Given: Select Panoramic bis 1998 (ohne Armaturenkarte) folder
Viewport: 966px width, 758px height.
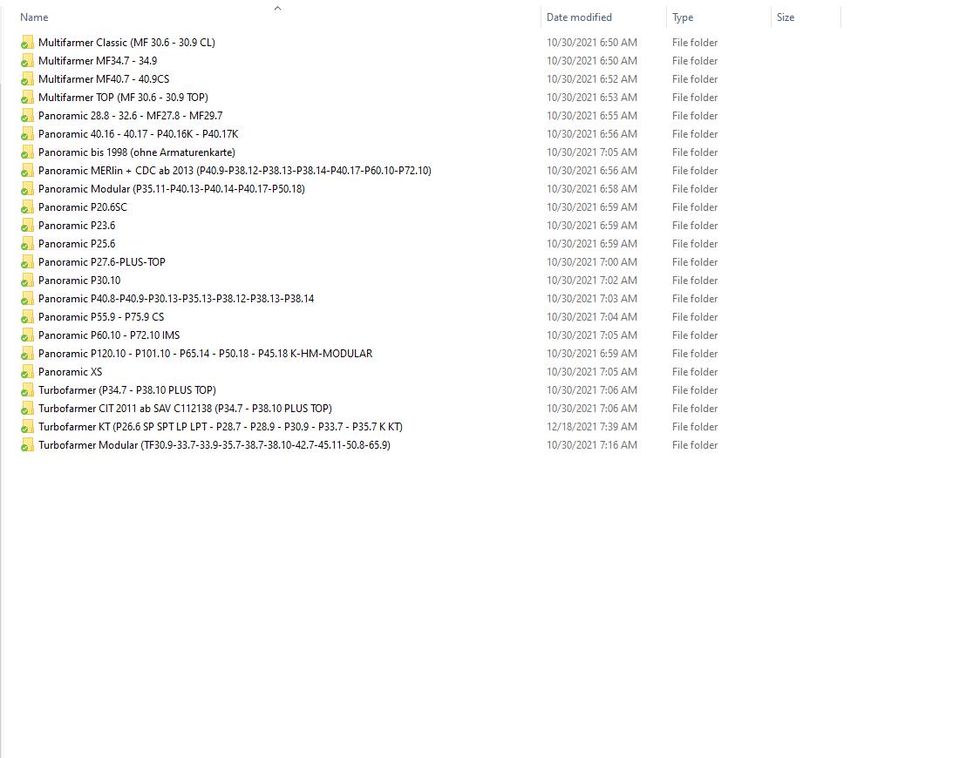Looking at the screenshot, I should (136, 152).
